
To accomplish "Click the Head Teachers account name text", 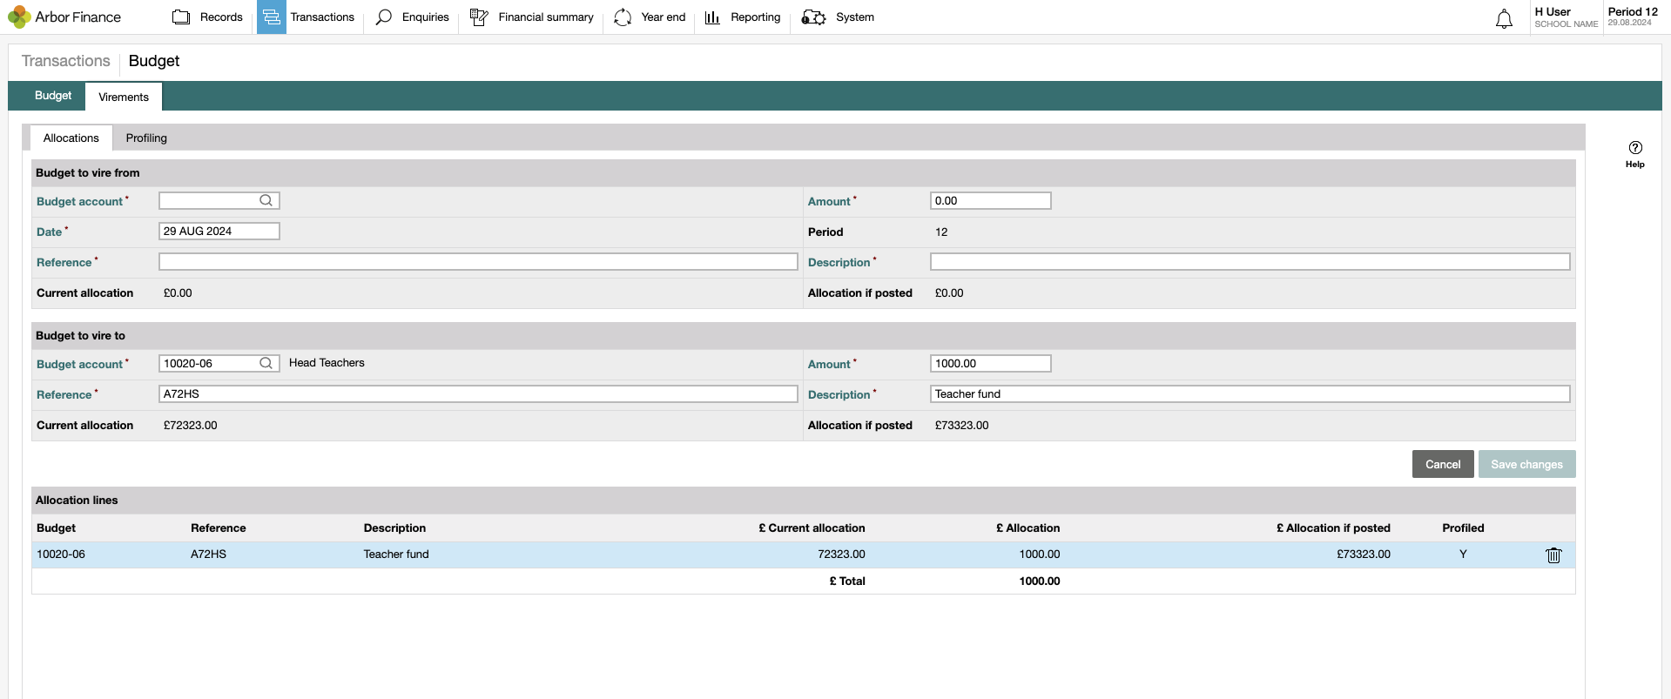I will point(327,363).
